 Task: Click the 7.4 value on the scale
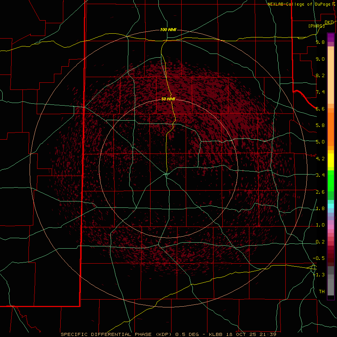(320, 92)
